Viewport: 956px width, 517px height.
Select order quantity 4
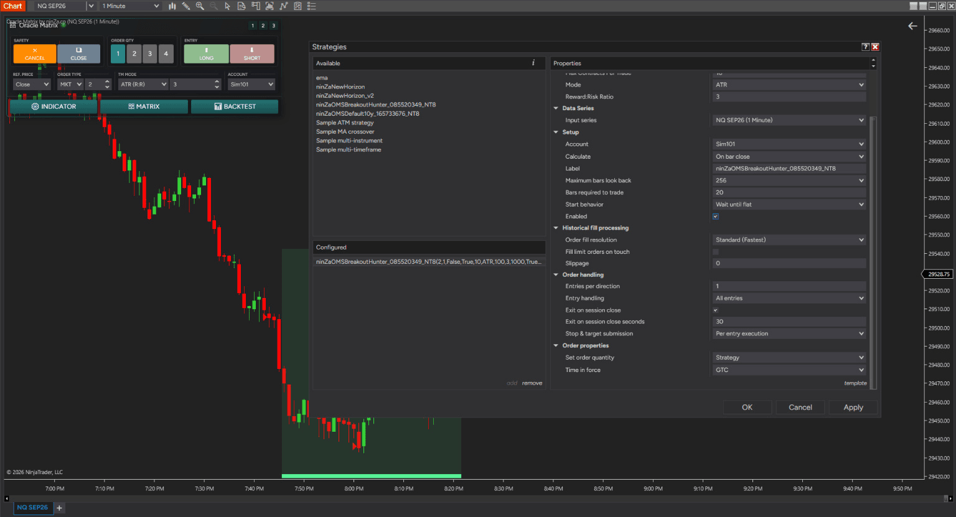pyautogui.click(x=166, y=54)
